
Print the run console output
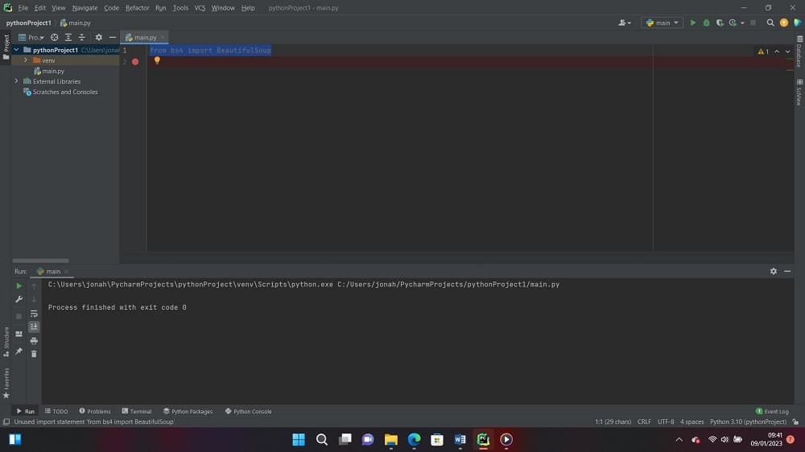pos(34,340)
